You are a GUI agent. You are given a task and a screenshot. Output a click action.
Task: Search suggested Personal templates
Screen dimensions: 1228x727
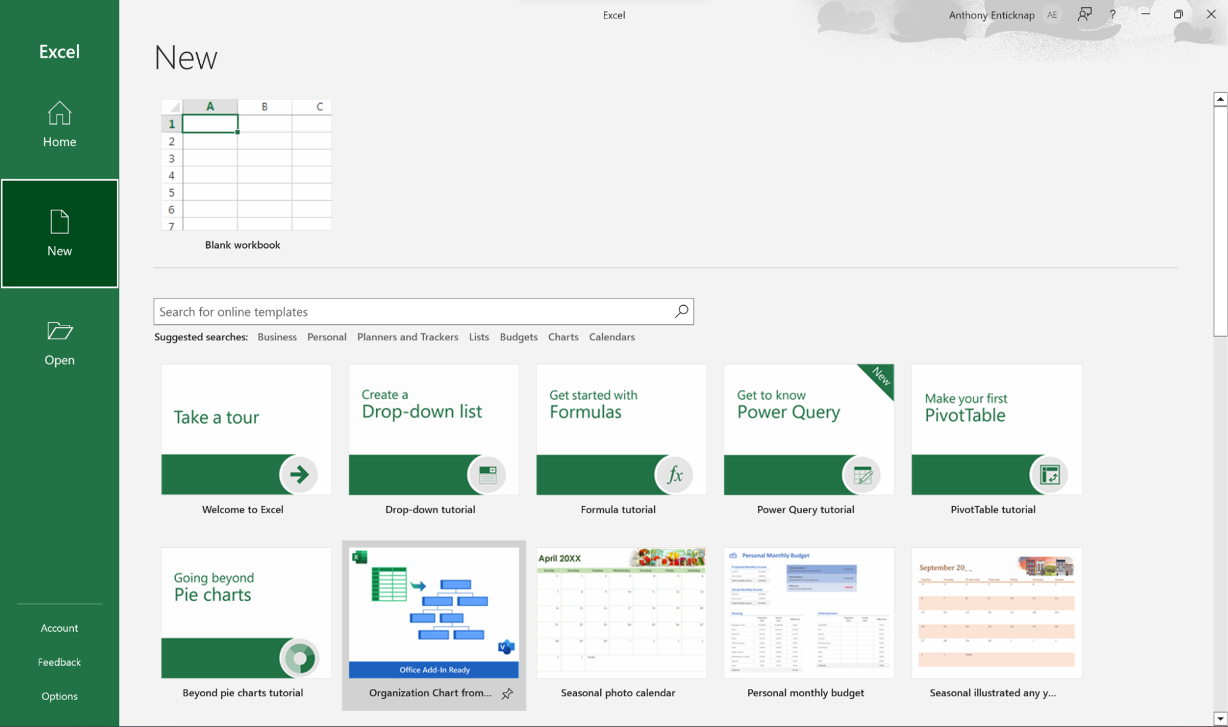tap(327, 336)
